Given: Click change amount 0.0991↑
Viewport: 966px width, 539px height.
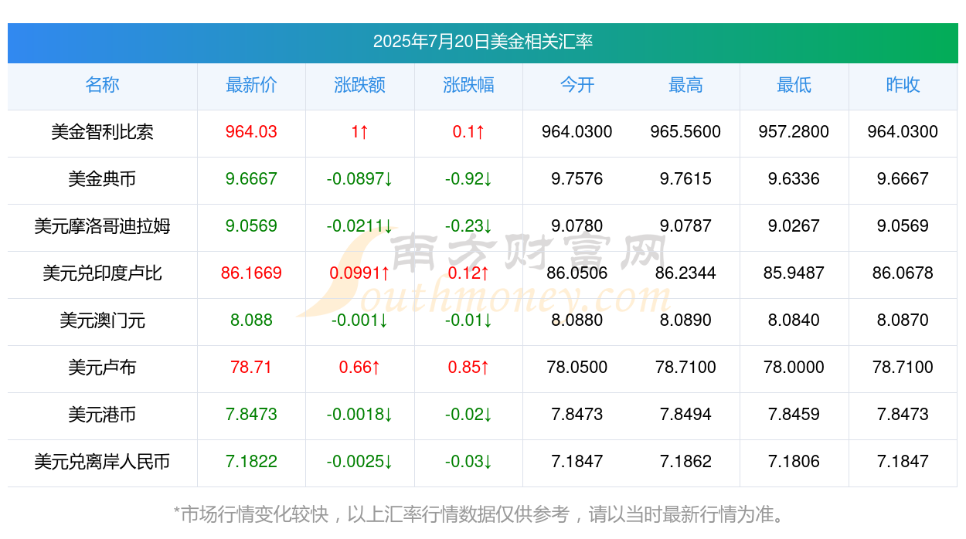Looking at the screenshot, I should (360, 273).
